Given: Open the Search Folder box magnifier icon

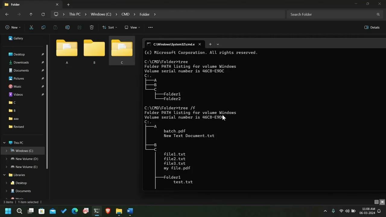Looking at the screenshot, I should pyautogui.click(x=378, y=14).
